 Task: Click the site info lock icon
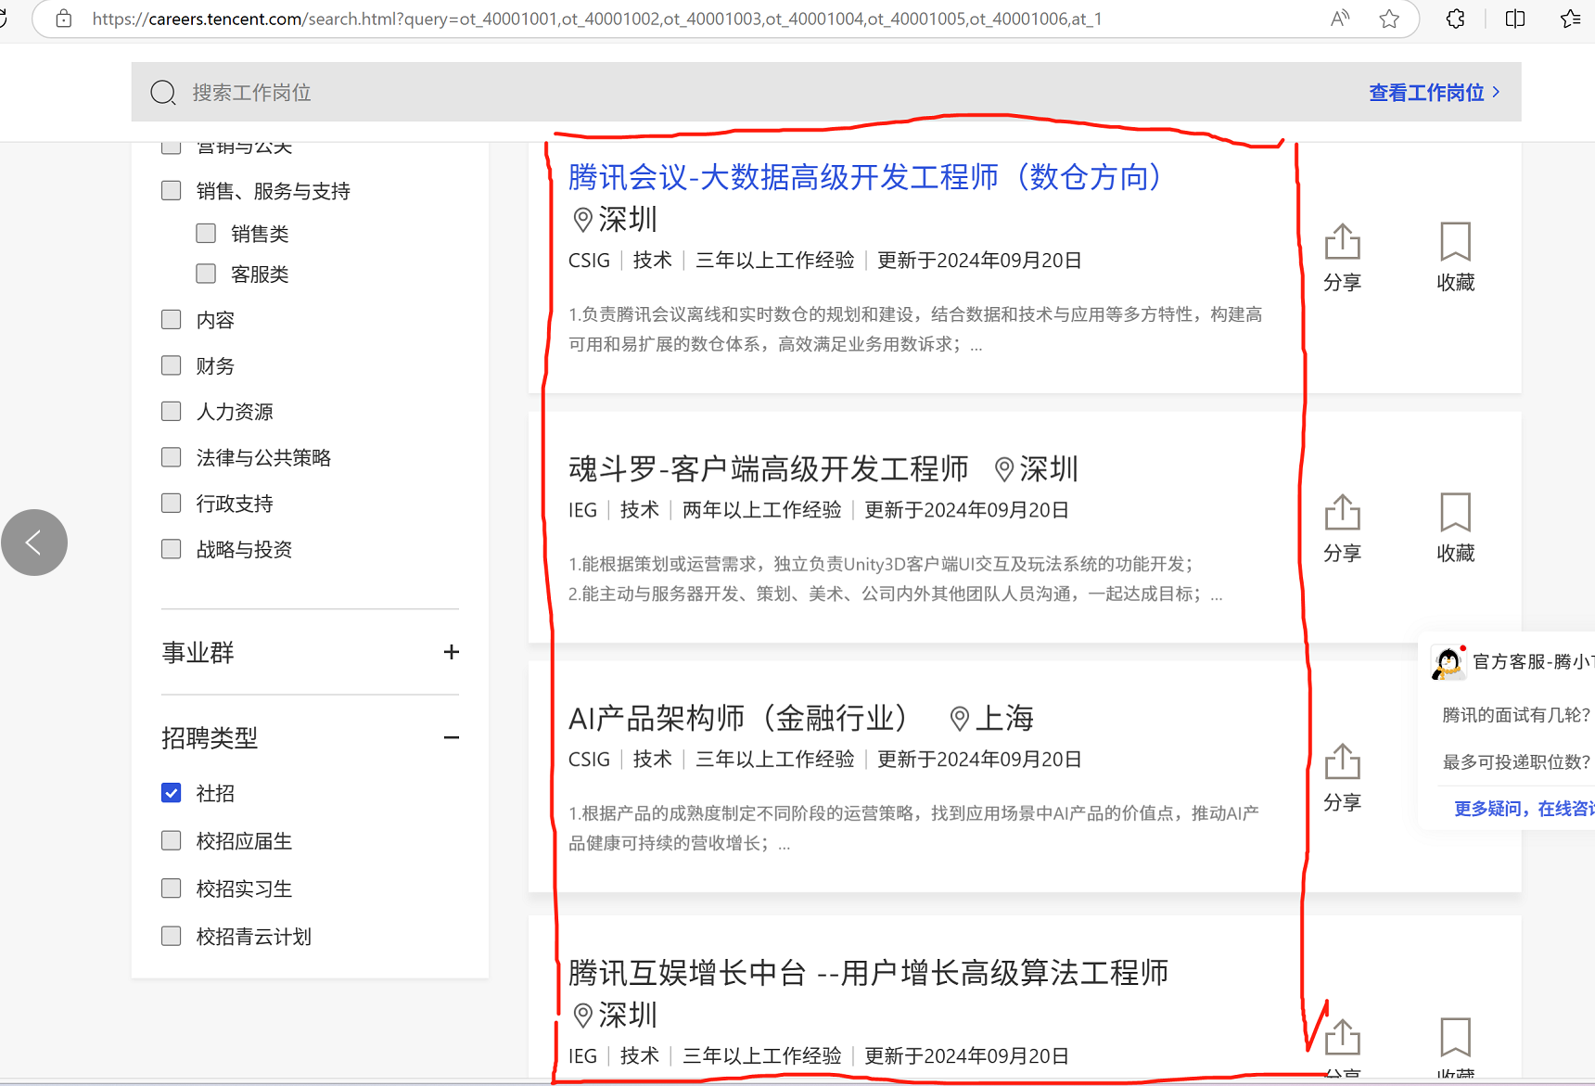click(x=64, y=19)
